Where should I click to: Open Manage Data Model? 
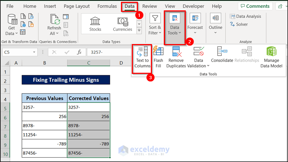[x=271, y=57]
